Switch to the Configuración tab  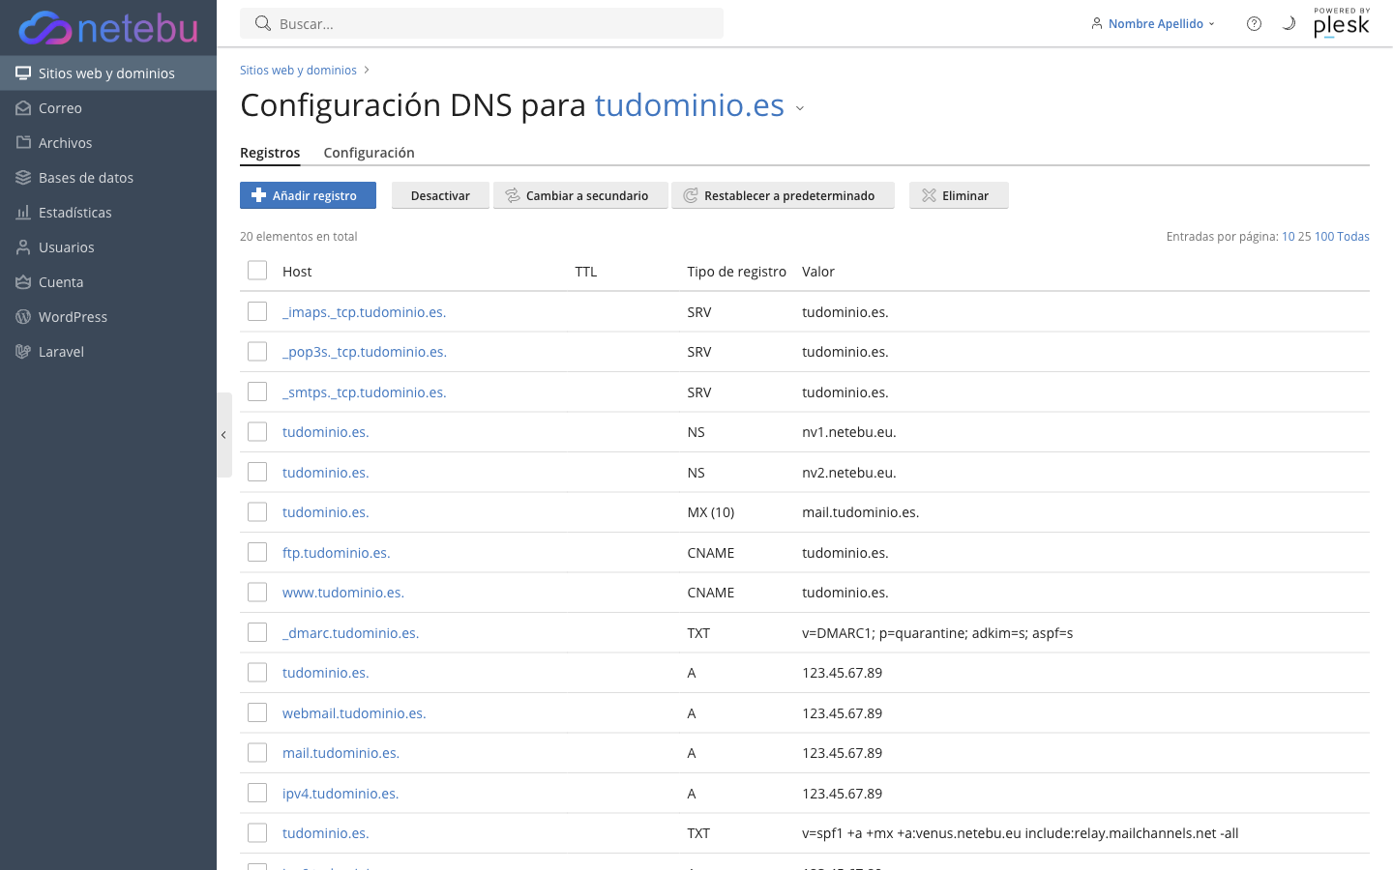(x=369, y=153)
